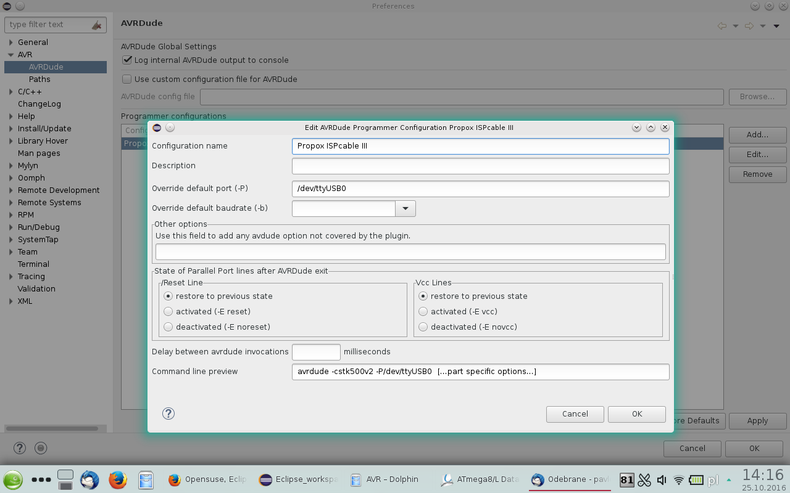Viewport: 790px width, 493px height.
Task: Click Apply in the Preferences window
Action: point(758,421)
